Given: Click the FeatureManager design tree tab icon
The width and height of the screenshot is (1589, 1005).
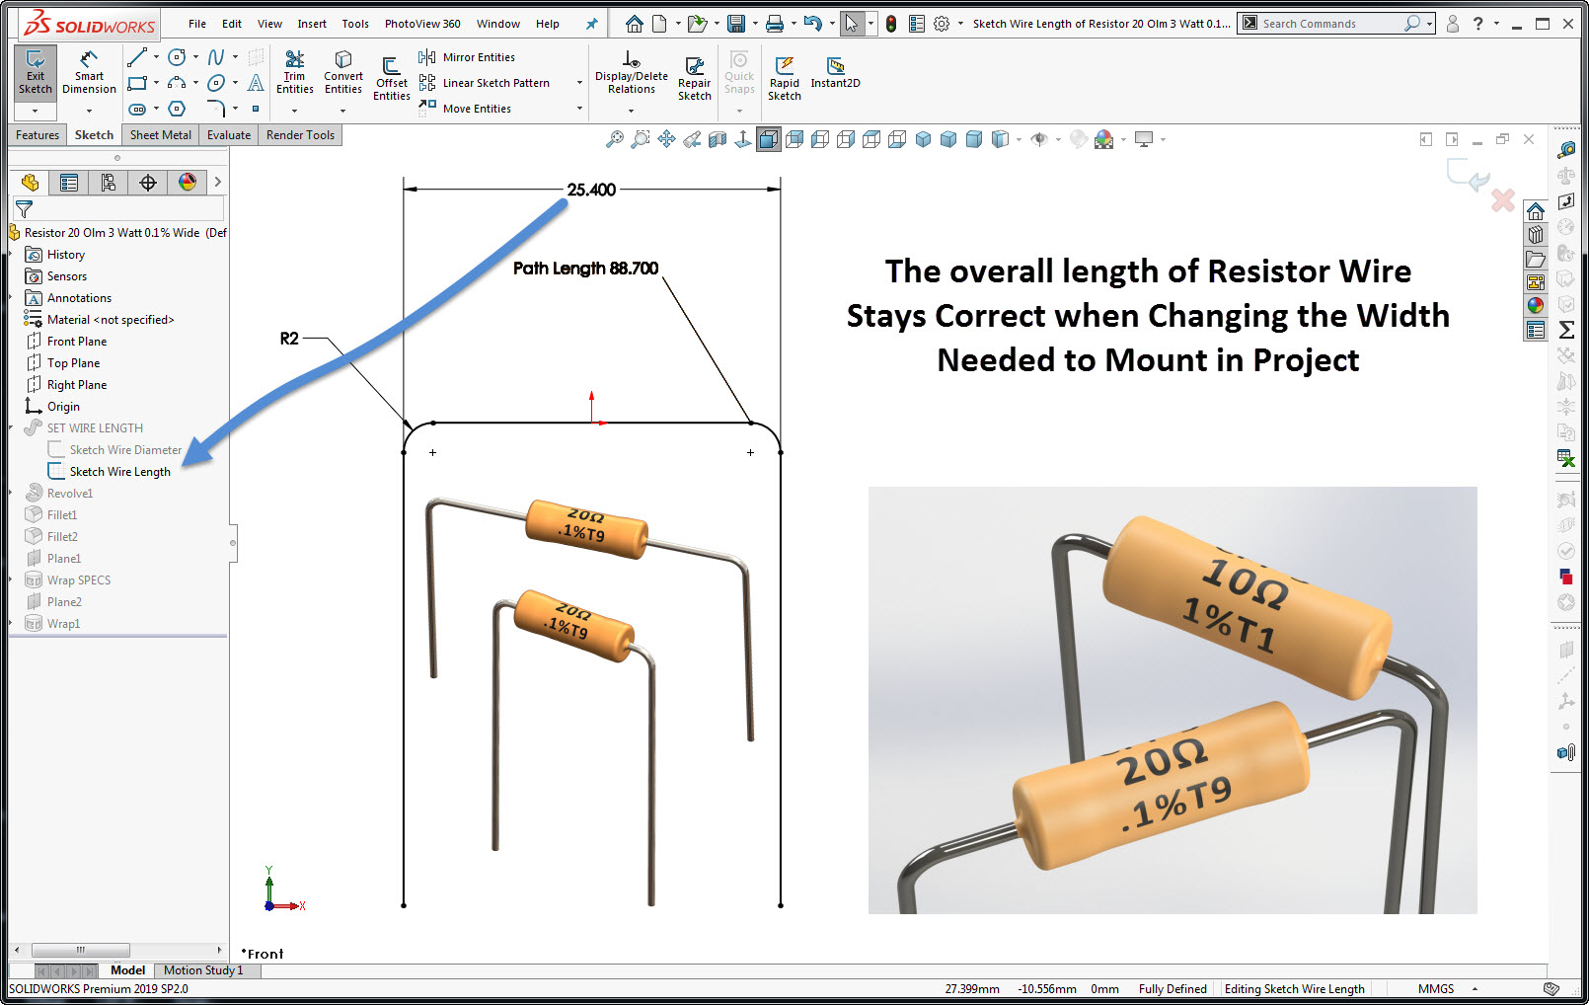Looking at the screenshot, I should (30, 183).
